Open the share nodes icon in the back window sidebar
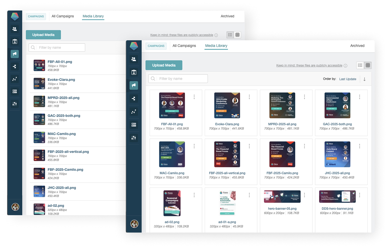 point(15,66)
